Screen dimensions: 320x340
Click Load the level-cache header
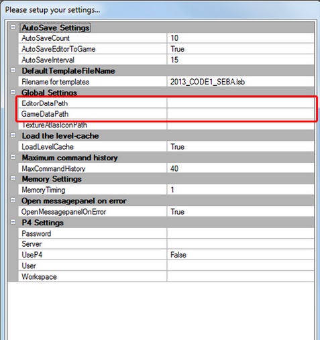pyautogui.click(x=60, y=136)
